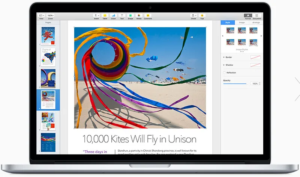Select the image styles page indicator dots

pos(242,51)
